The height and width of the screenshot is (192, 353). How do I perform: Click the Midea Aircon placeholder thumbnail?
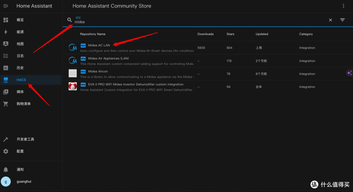pos(73,73)
